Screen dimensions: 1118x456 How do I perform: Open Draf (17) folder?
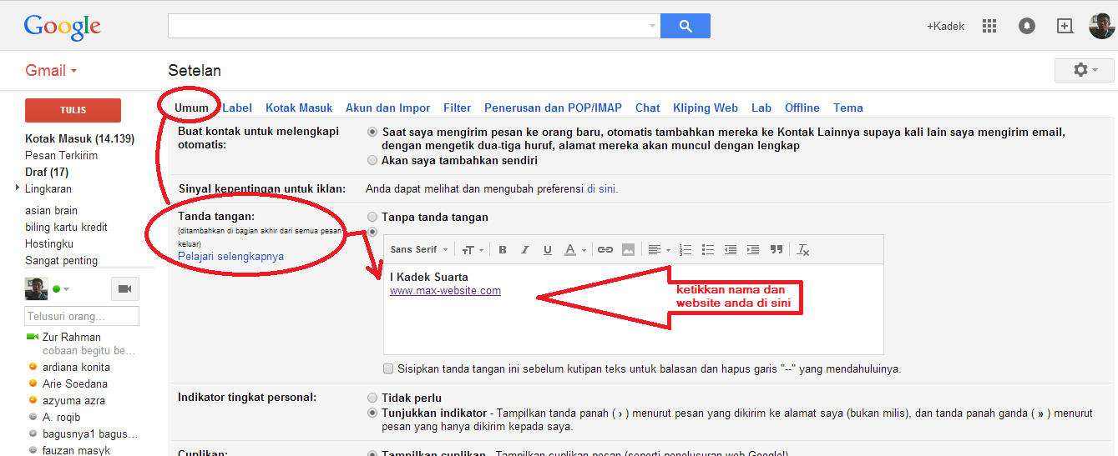coord(47,172)
